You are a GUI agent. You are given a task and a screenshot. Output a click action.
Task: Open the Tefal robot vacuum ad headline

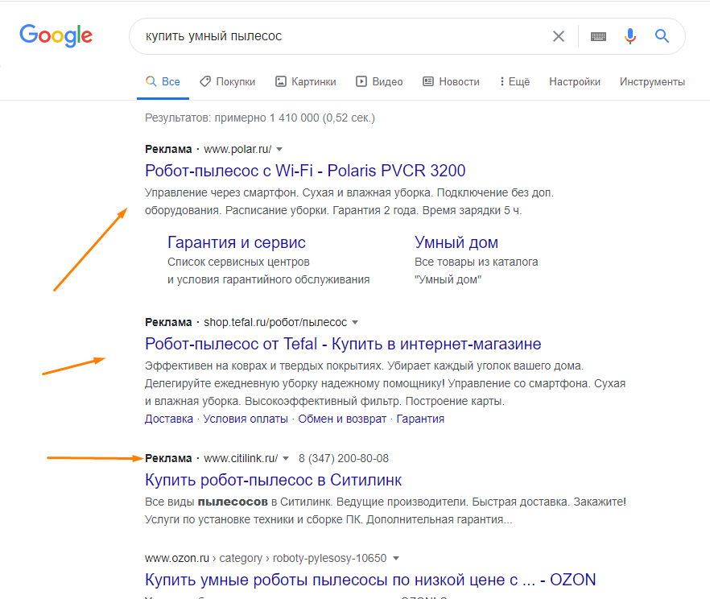343,344
